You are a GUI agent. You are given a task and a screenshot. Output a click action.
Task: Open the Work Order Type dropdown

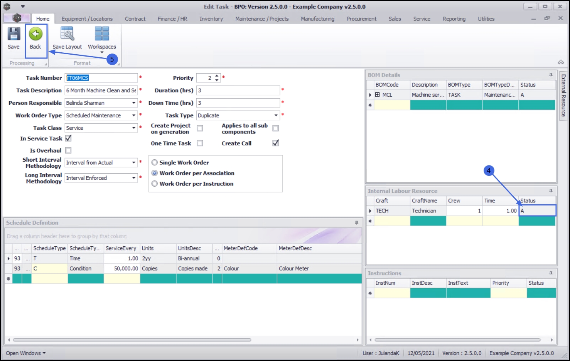(x=134, y=115)
